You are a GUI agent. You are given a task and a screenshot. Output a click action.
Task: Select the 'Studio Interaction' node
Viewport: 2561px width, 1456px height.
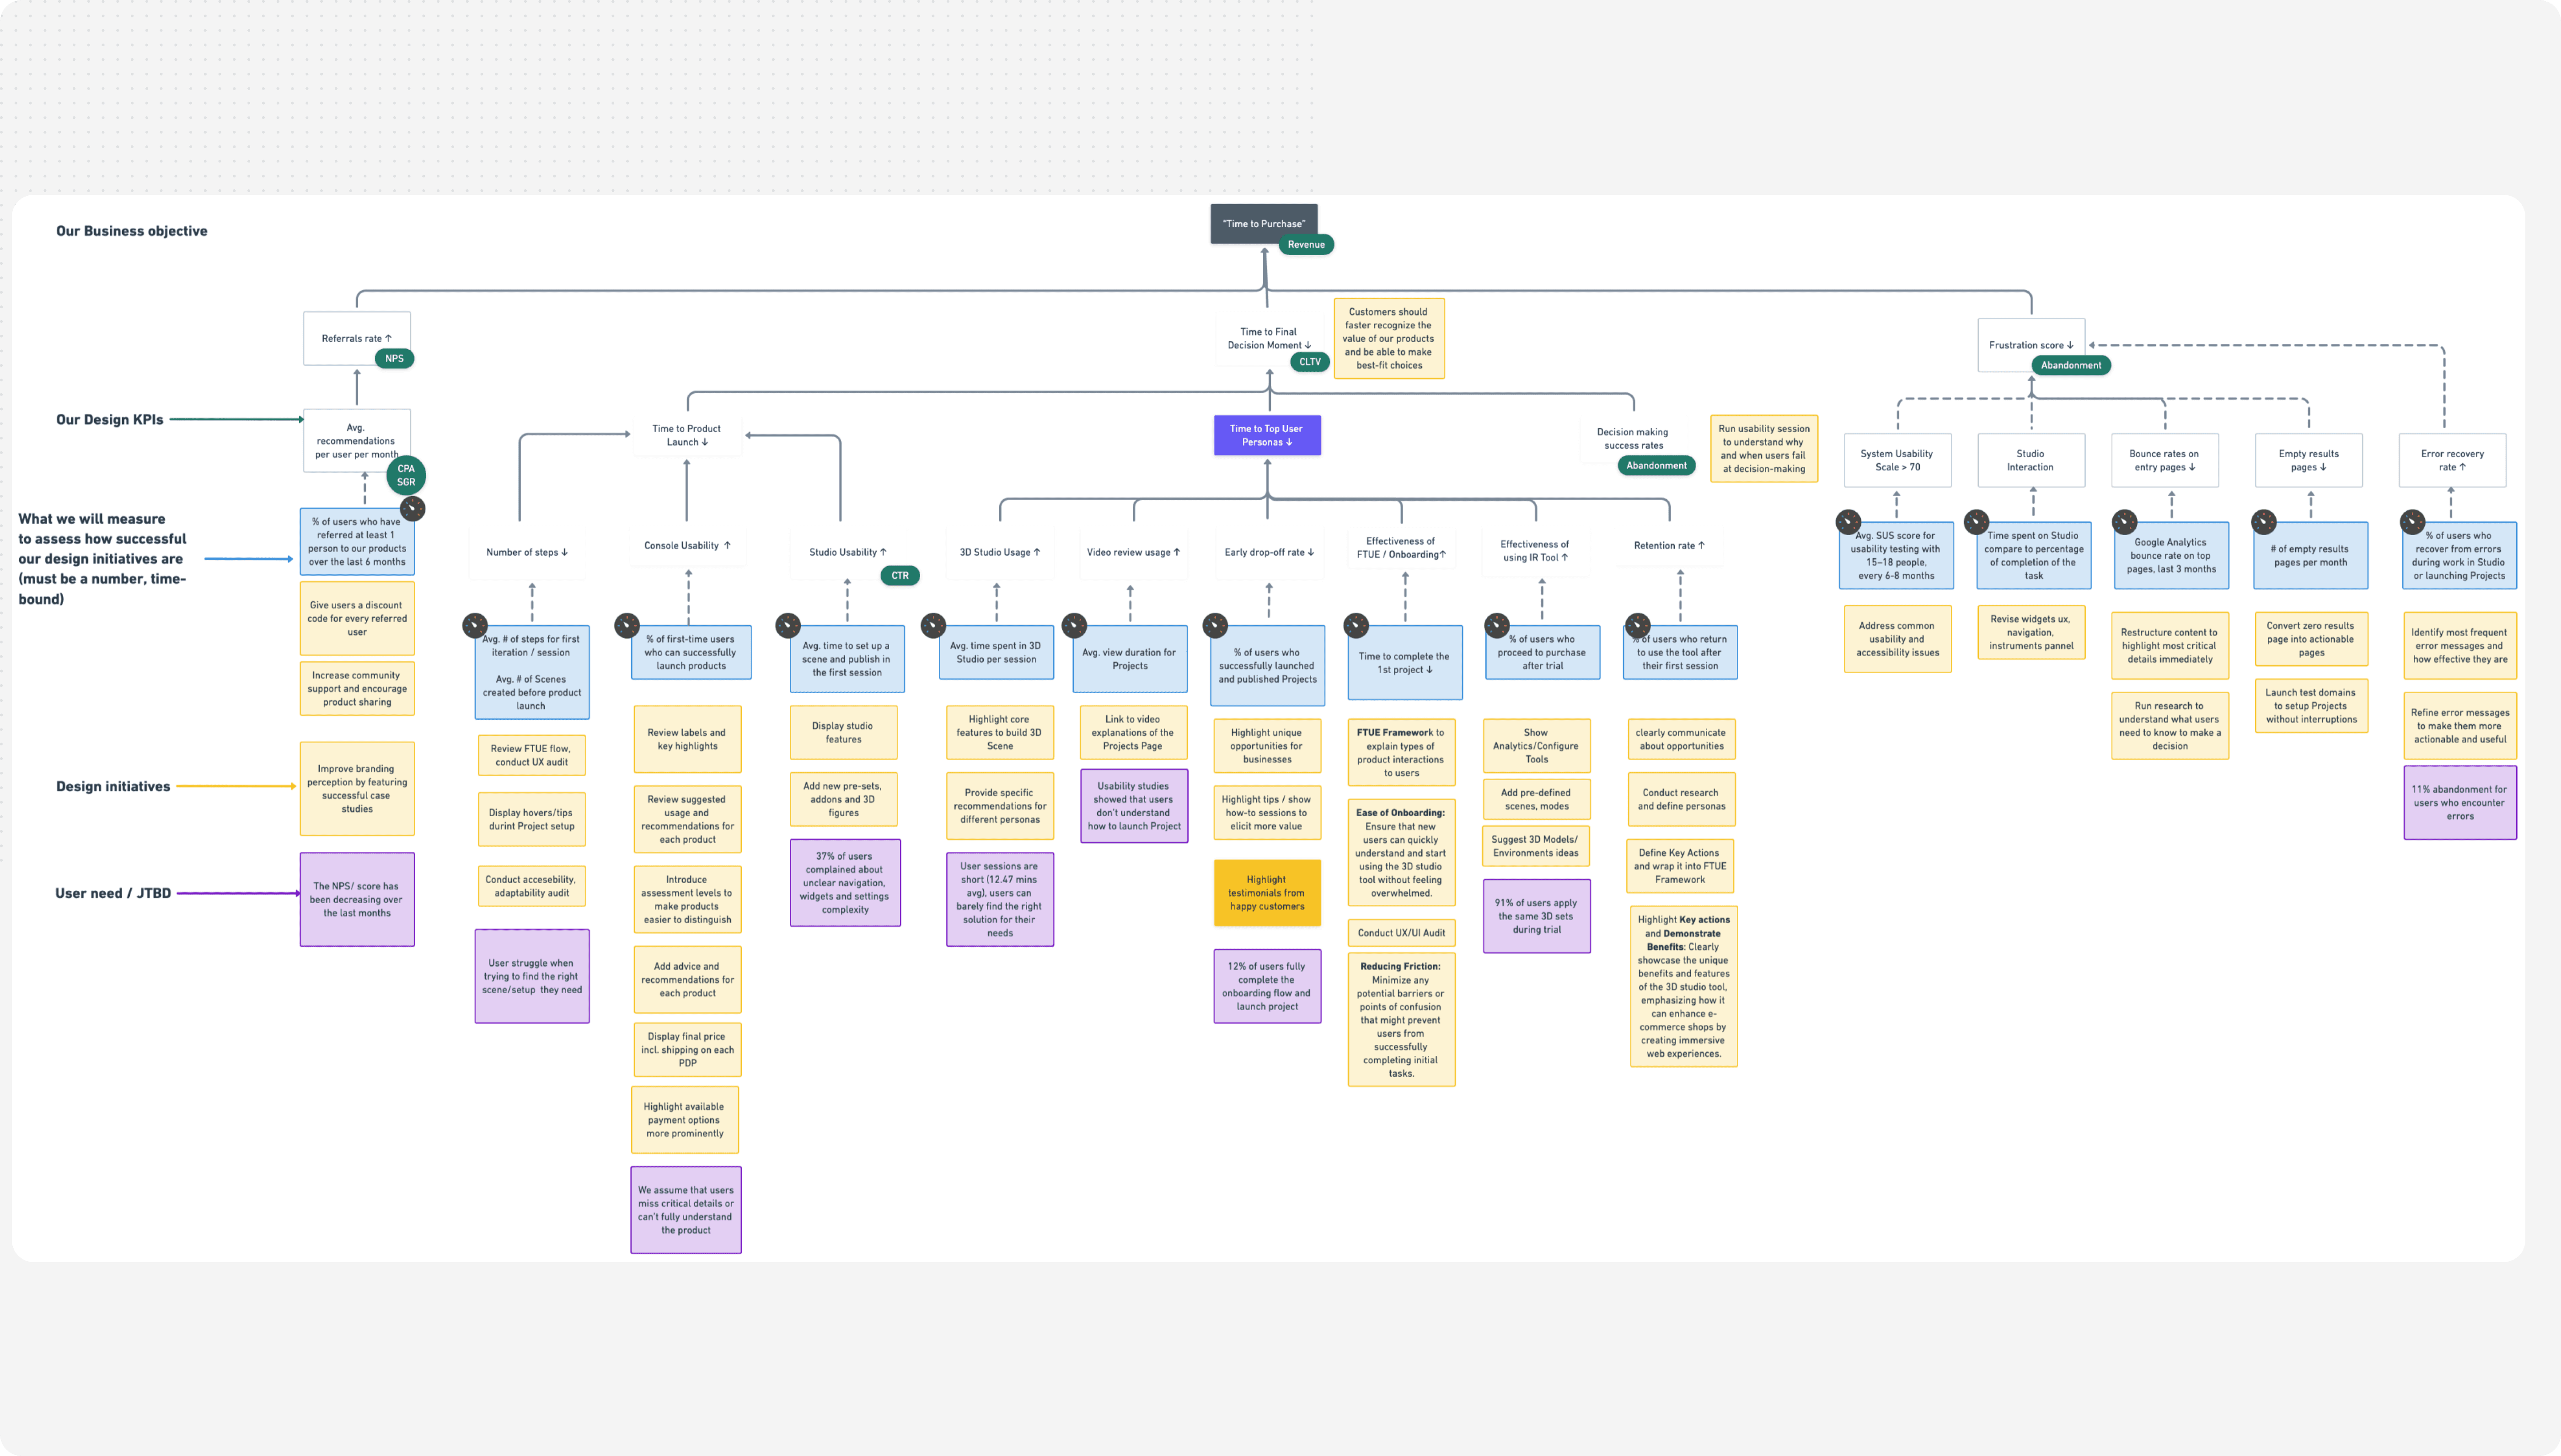click(2031, 460)
